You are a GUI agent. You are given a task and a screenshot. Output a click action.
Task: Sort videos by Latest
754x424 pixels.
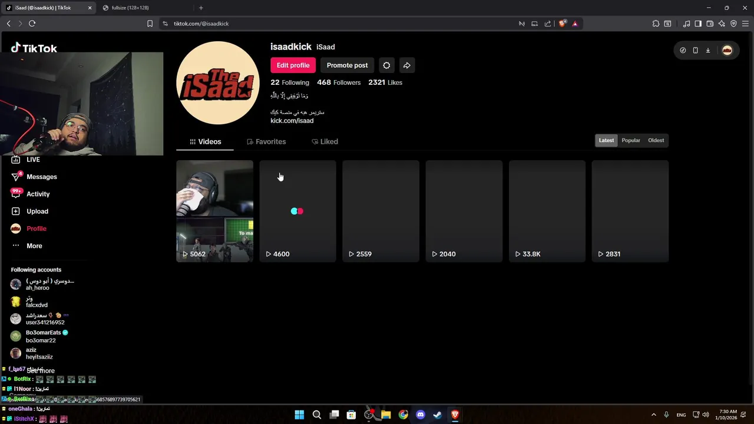pos(606,140)
